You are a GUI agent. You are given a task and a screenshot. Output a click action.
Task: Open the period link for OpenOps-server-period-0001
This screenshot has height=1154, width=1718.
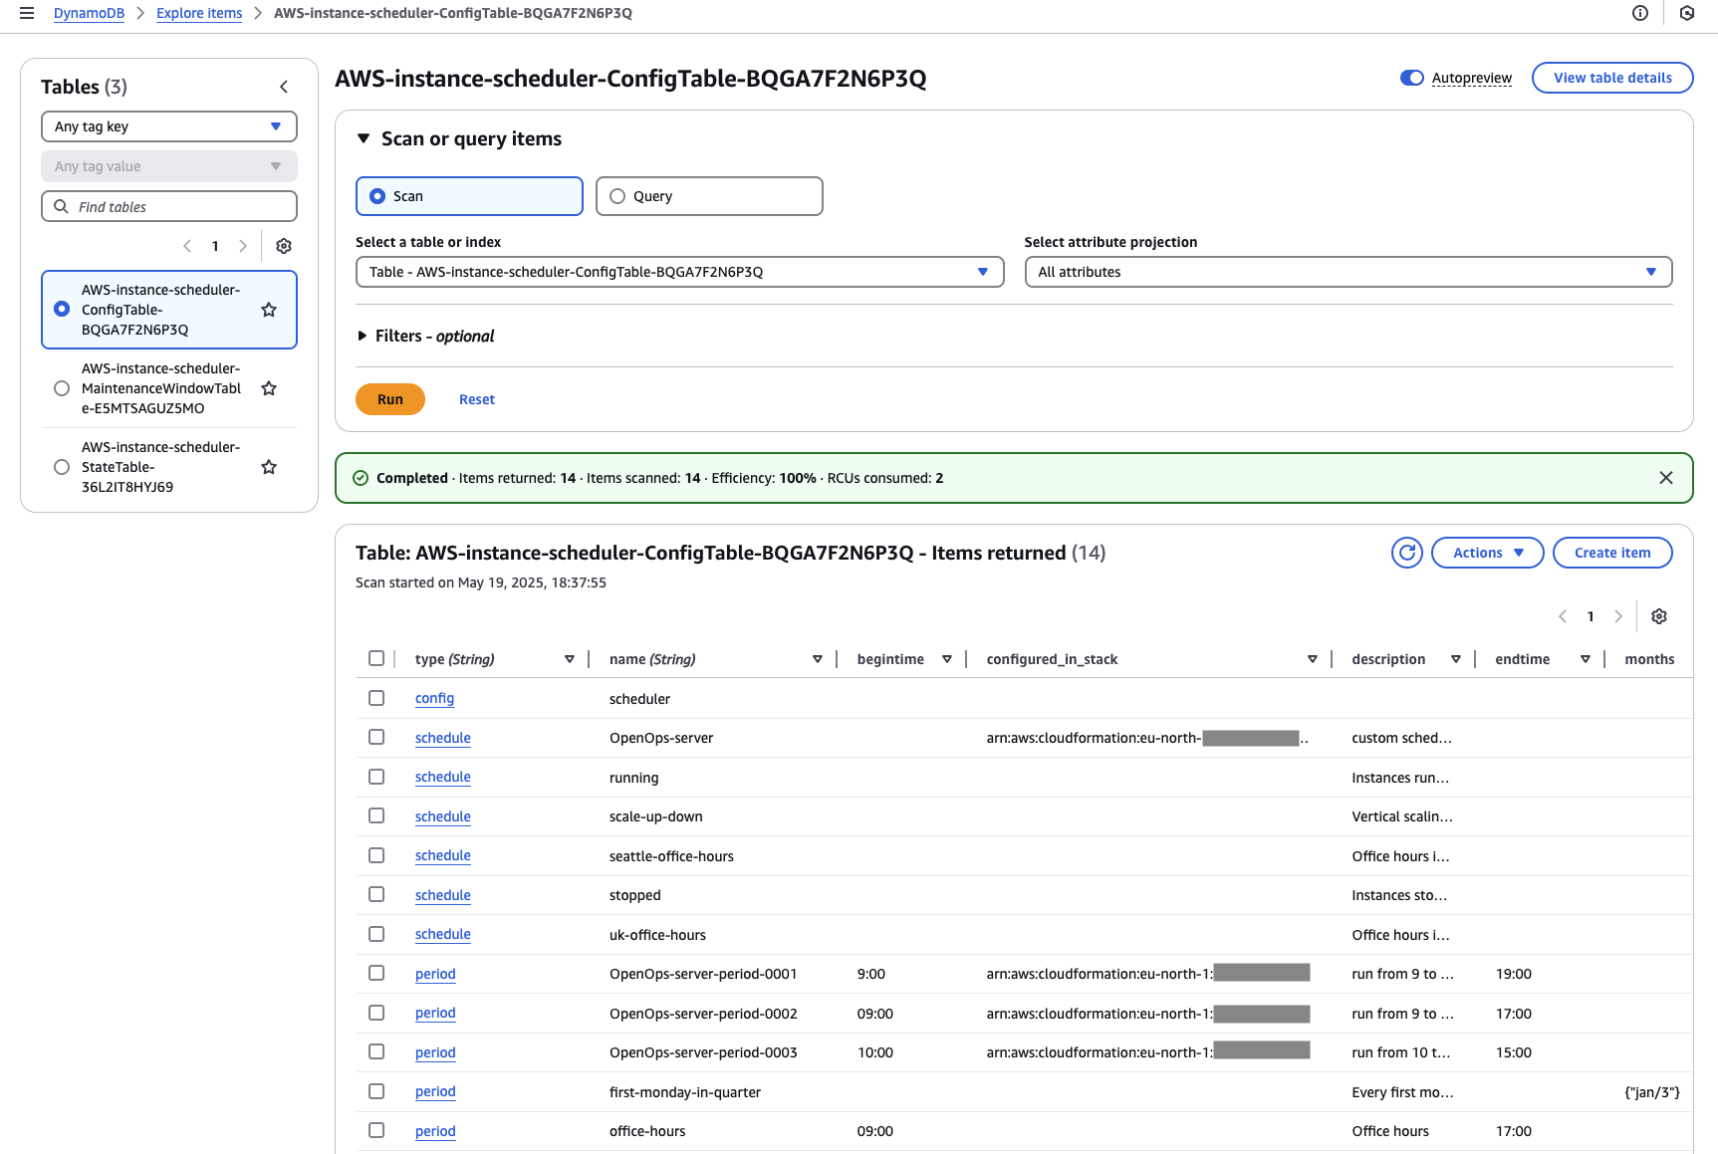coord(435,974)
